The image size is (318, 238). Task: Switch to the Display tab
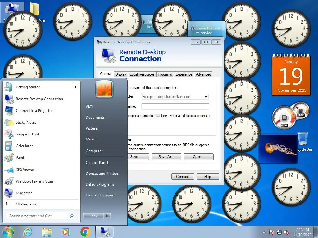121,74
